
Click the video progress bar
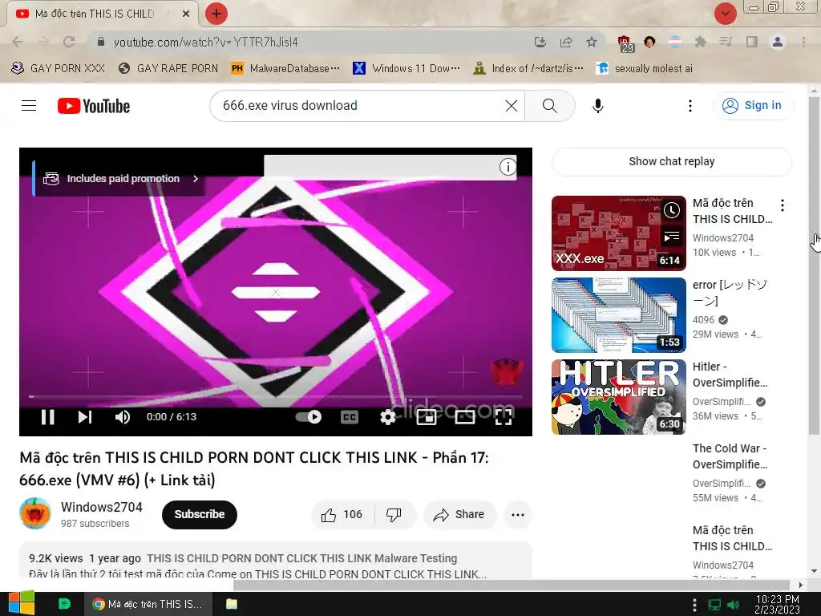point(276,396)
